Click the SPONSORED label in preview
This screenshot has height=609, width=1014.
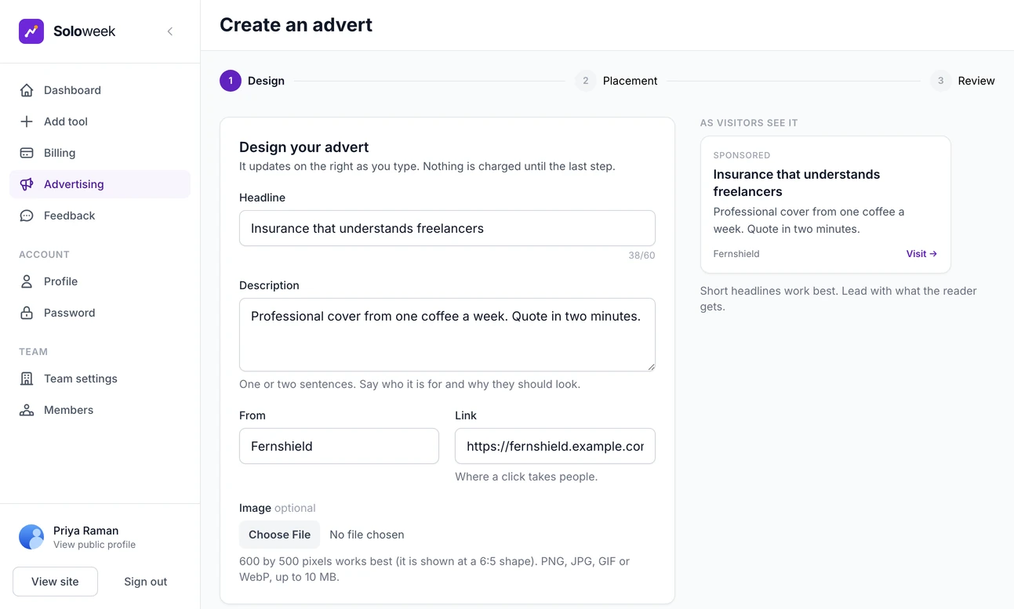point(742,155)
